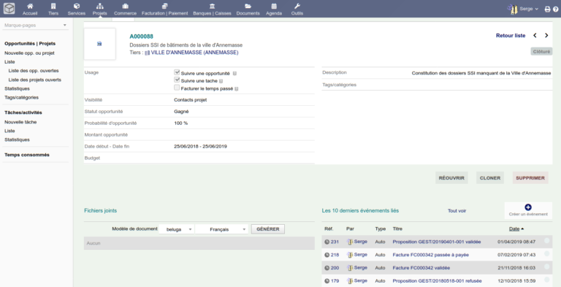Viewport: 561px width, 287px height.
Task: Click the A000088 project reference
Action: pos(141,36)
